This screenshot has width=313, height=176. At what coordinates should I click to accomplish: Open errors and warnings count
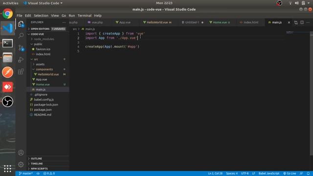coord(49,174)
